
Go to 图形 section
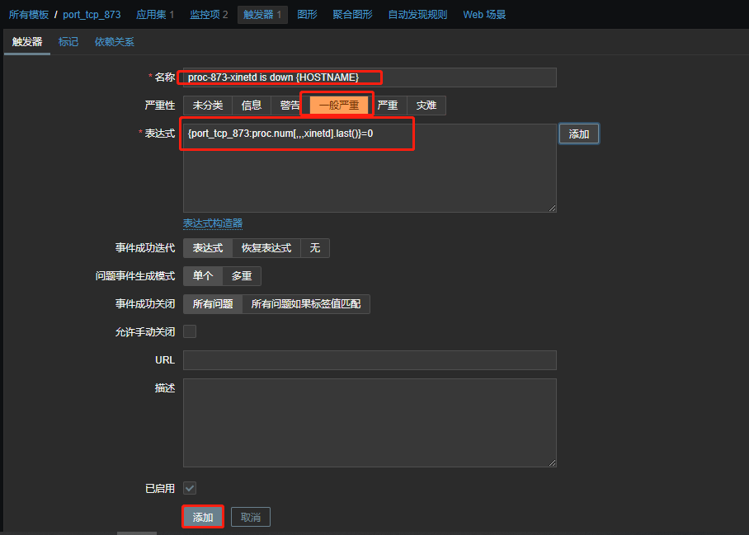307,15
